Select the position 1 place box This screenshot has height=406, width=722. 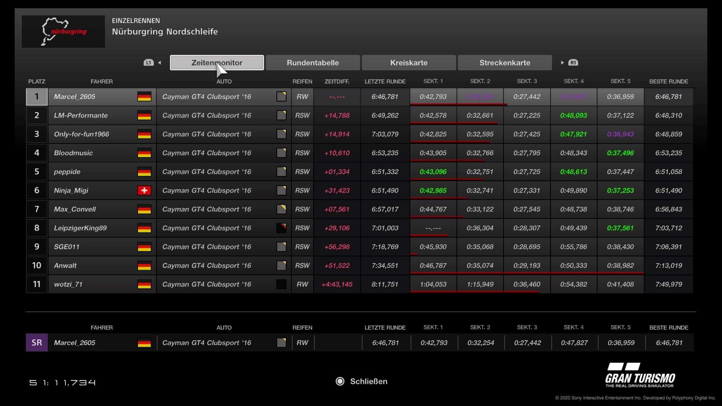click(x=36, y=97)
